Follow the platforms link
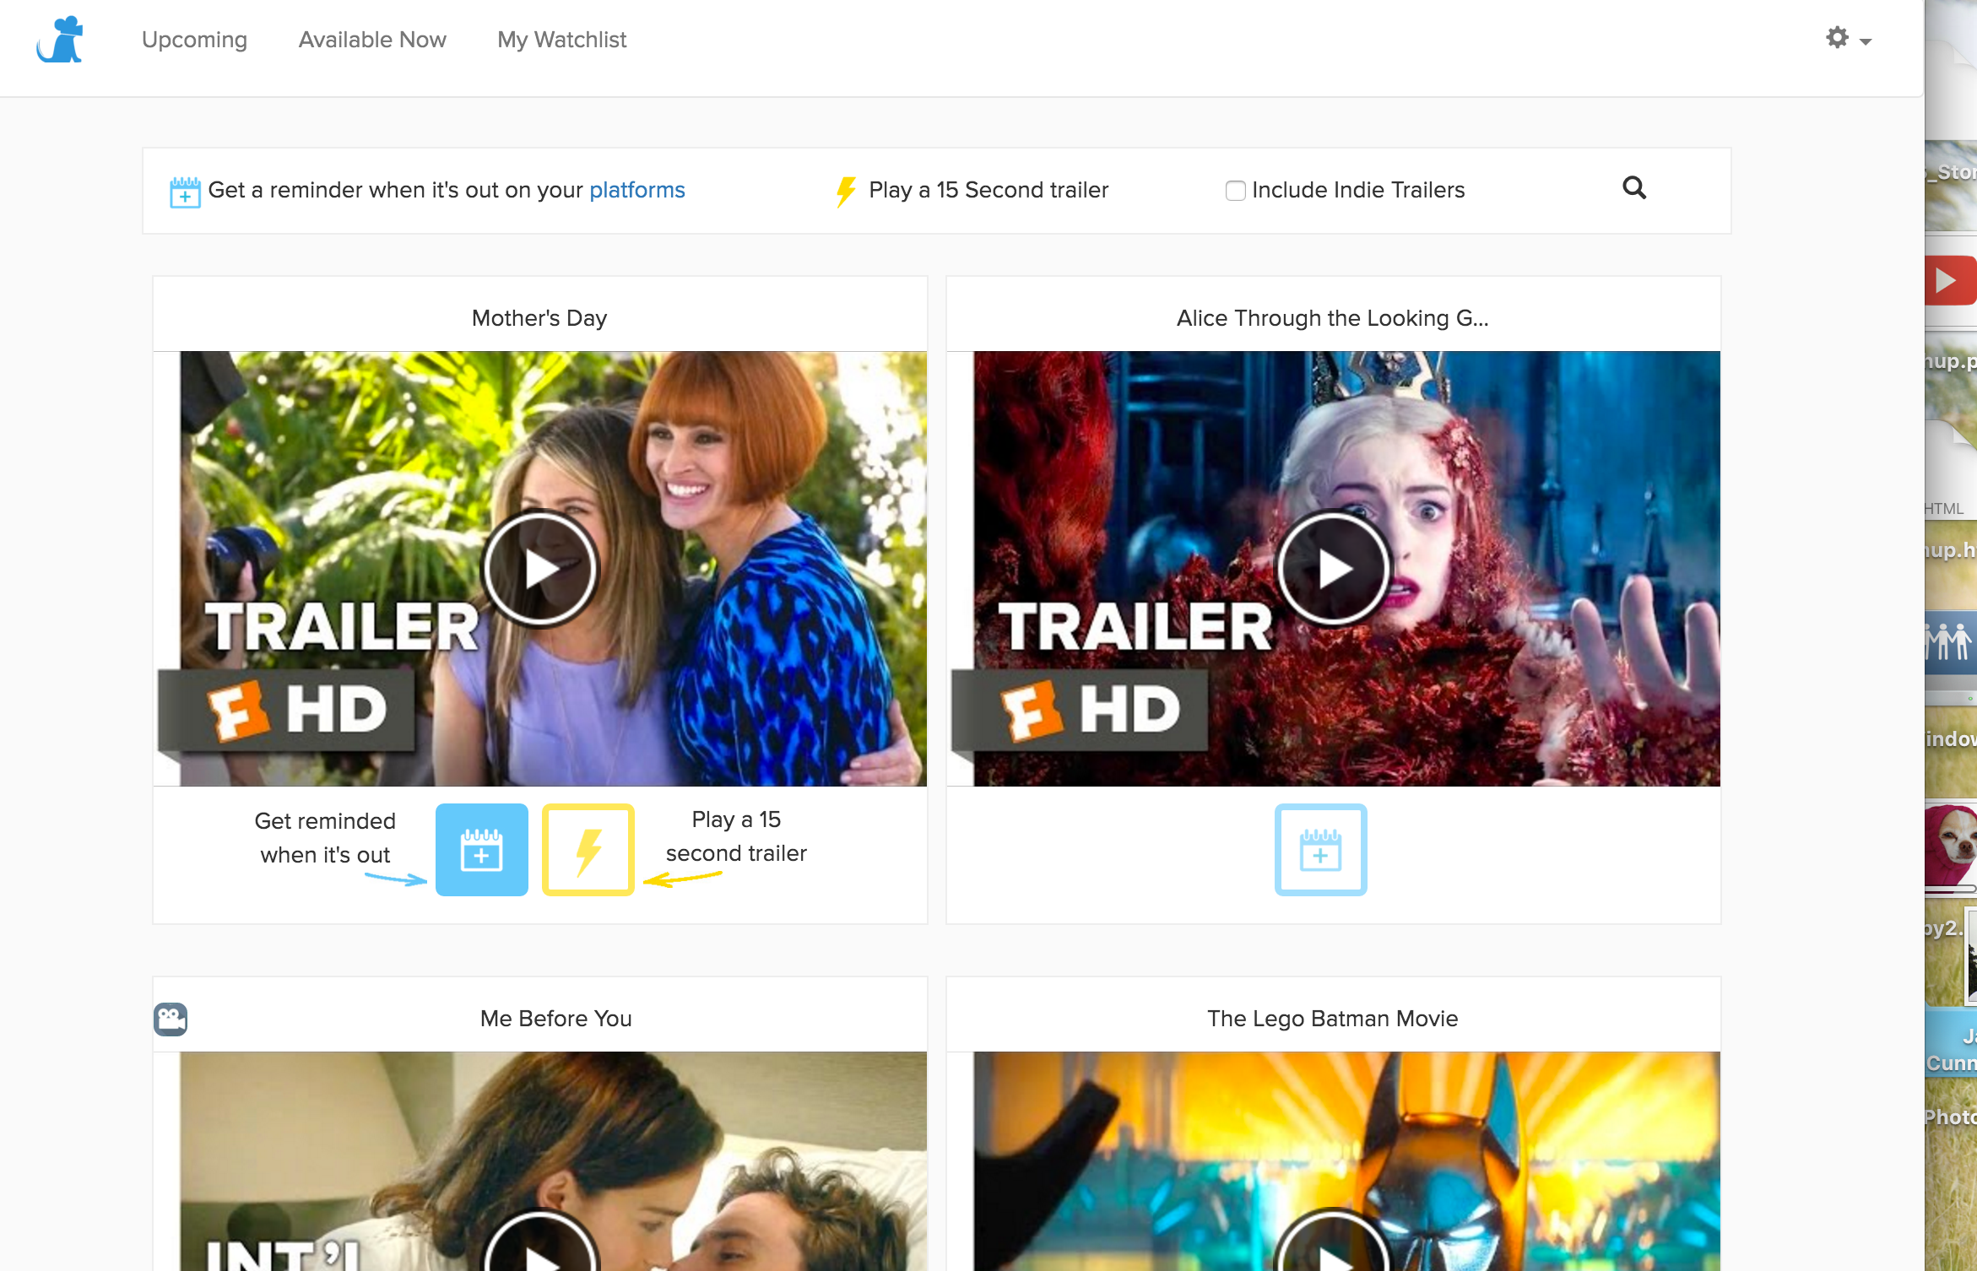1977x1271 pixels. (636, 190)
